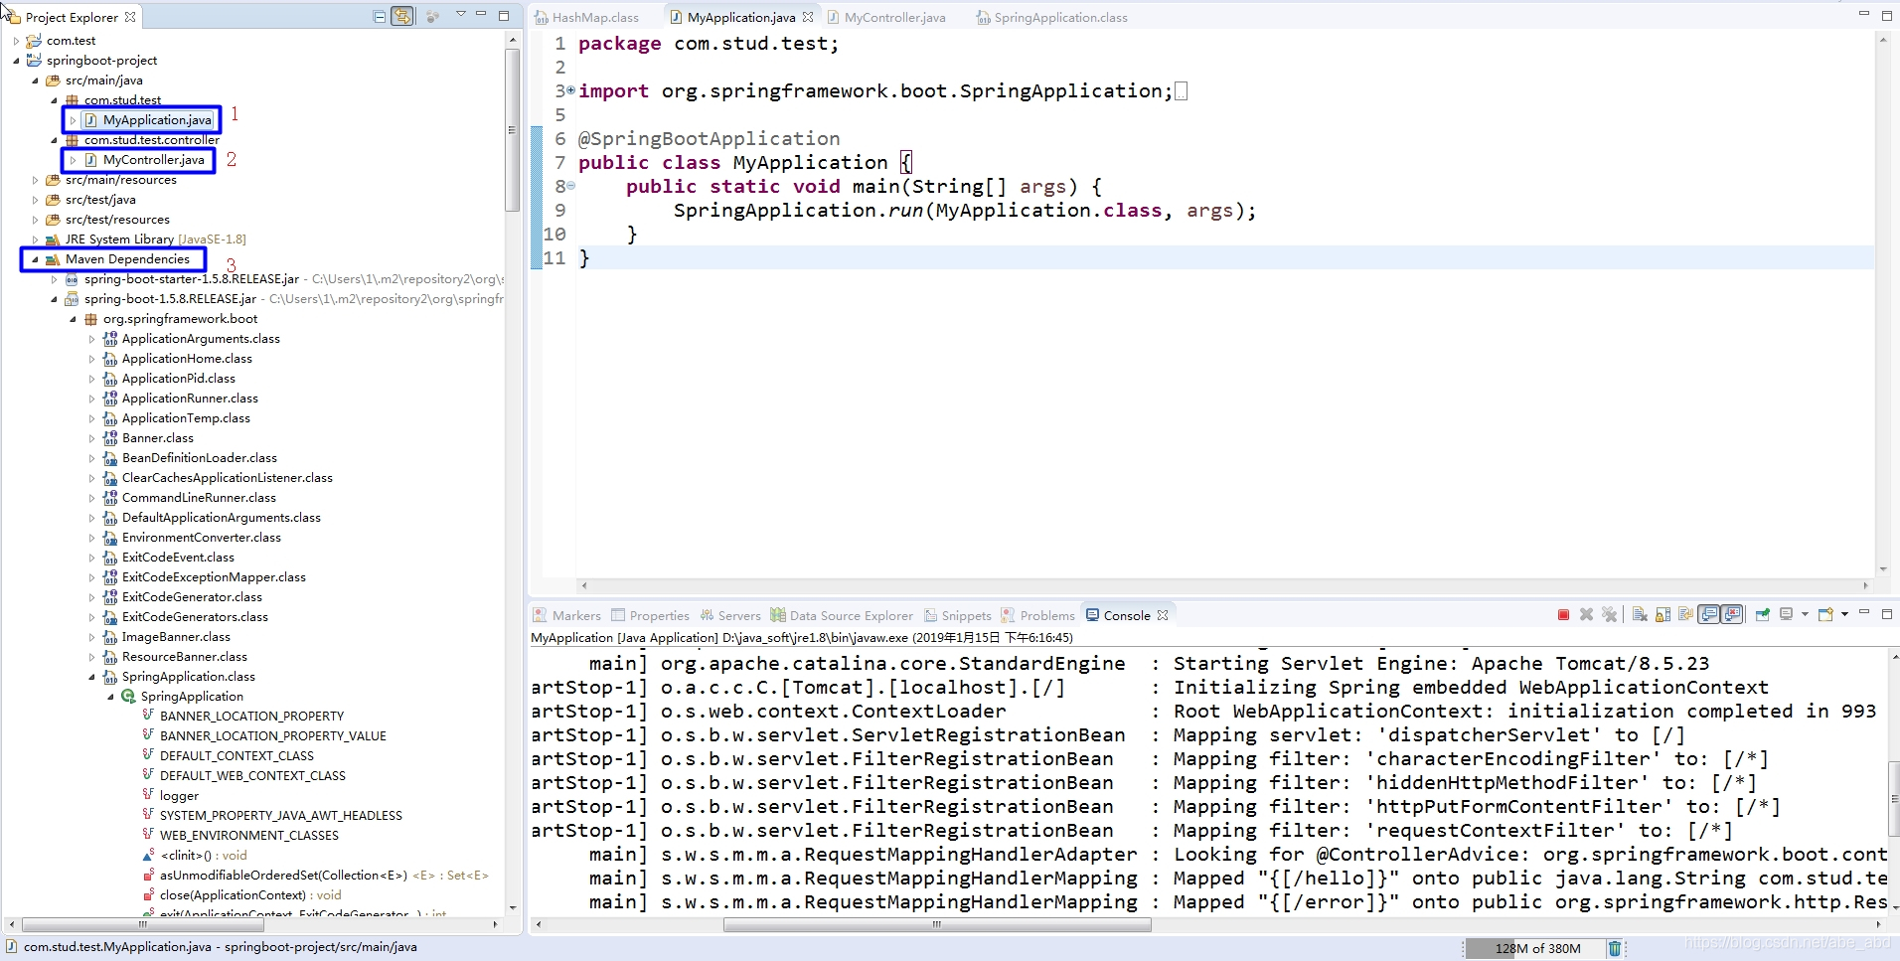This screenshot has width=1900, height=961.
Task: Click the Project Explorer vertical scrollbar thumb
Action: click(513, 129)
